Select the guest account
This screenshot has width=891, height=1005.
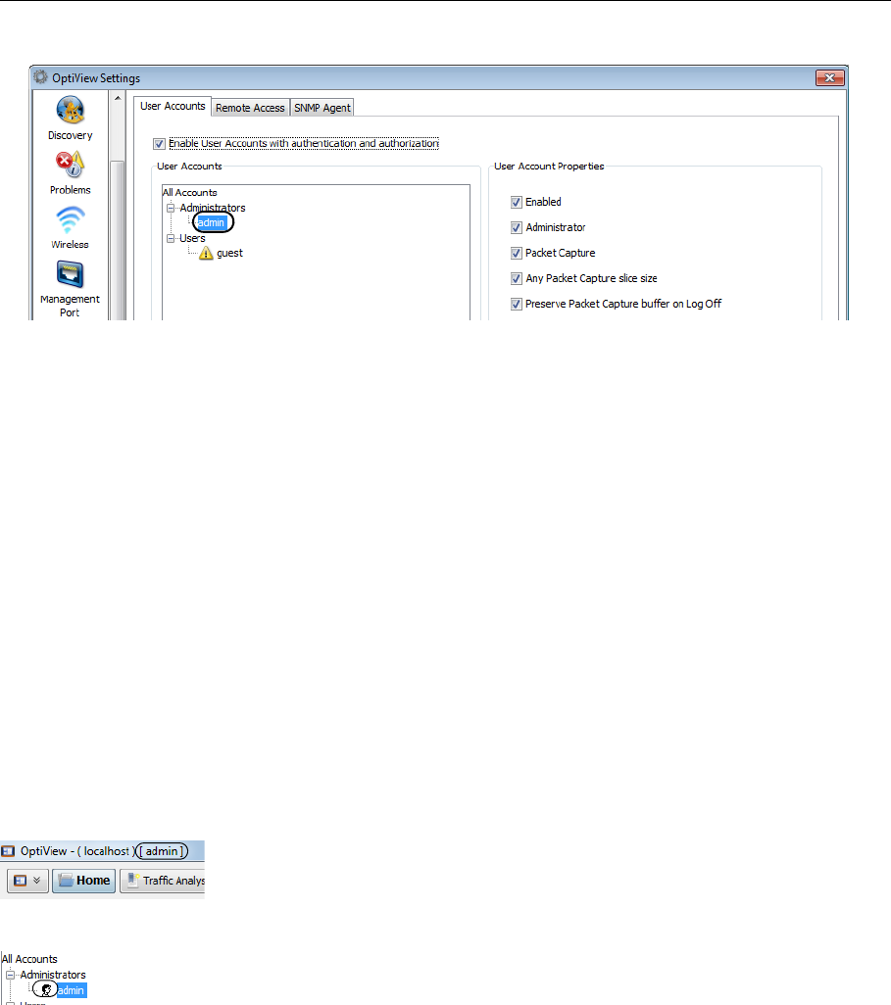(229, 253)
